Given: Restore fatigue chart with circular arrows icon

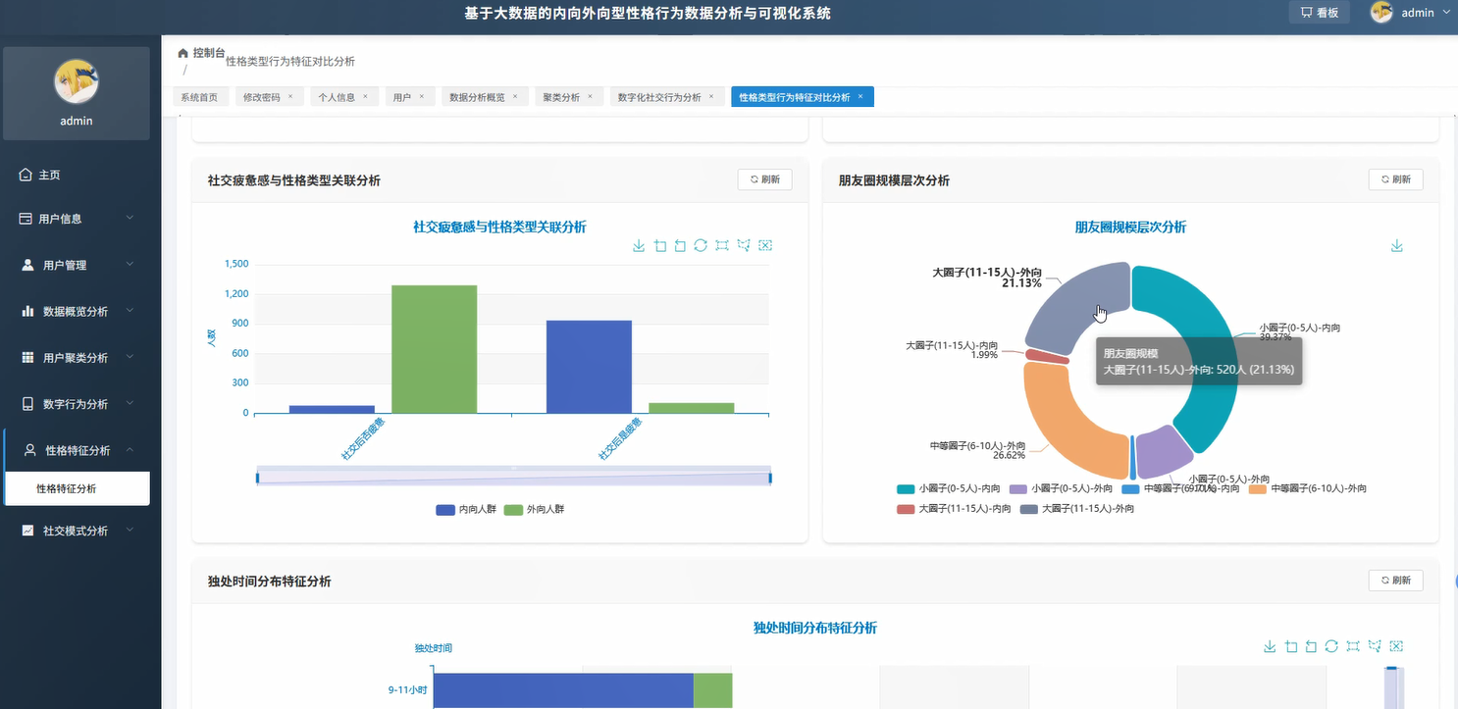Looking at the screenshot, I should pyautogui.click(x=701, y=245).
